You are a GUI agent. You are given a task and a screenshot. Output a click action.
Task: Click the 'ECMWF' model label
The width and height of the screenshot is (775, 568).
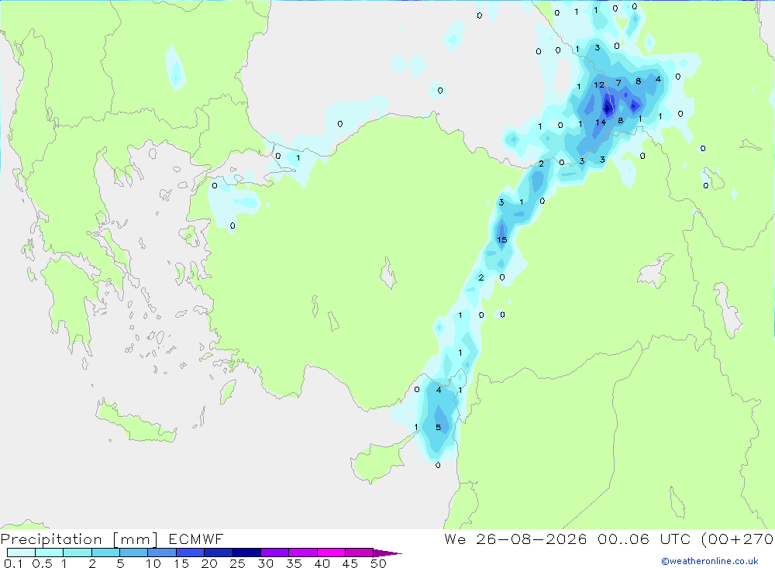(x=196, y=539)
